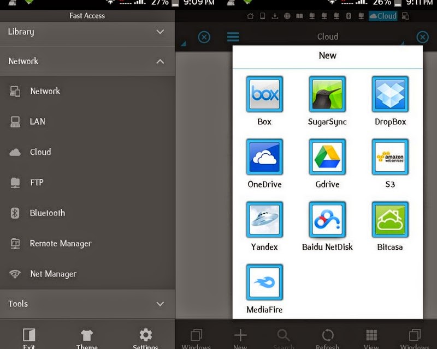Viewport: 437px width, 349px height.
Task: Pick OneDrive from the New dialog
Action: (x=264, y=157)
